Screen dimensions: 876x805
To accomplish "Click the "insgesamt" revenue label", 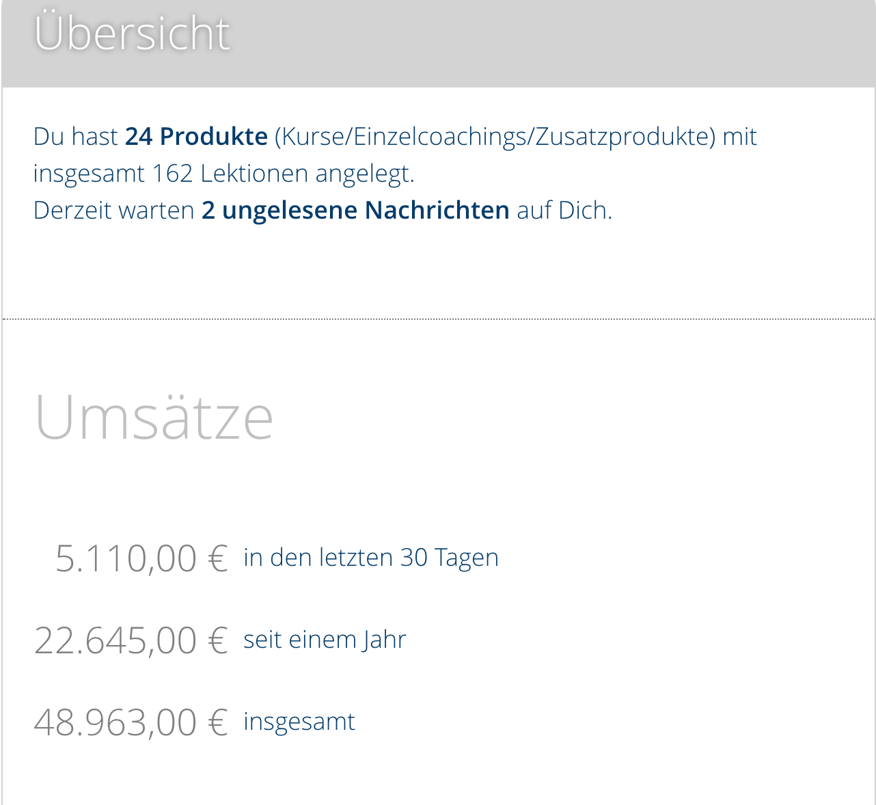I will coord(299,722).
